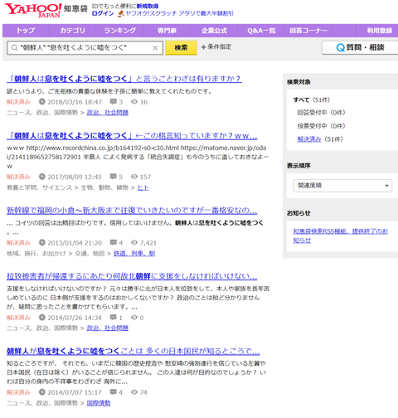
Task: Open the 新幹線で福岡の小倉 result
Action: (132, 211)
